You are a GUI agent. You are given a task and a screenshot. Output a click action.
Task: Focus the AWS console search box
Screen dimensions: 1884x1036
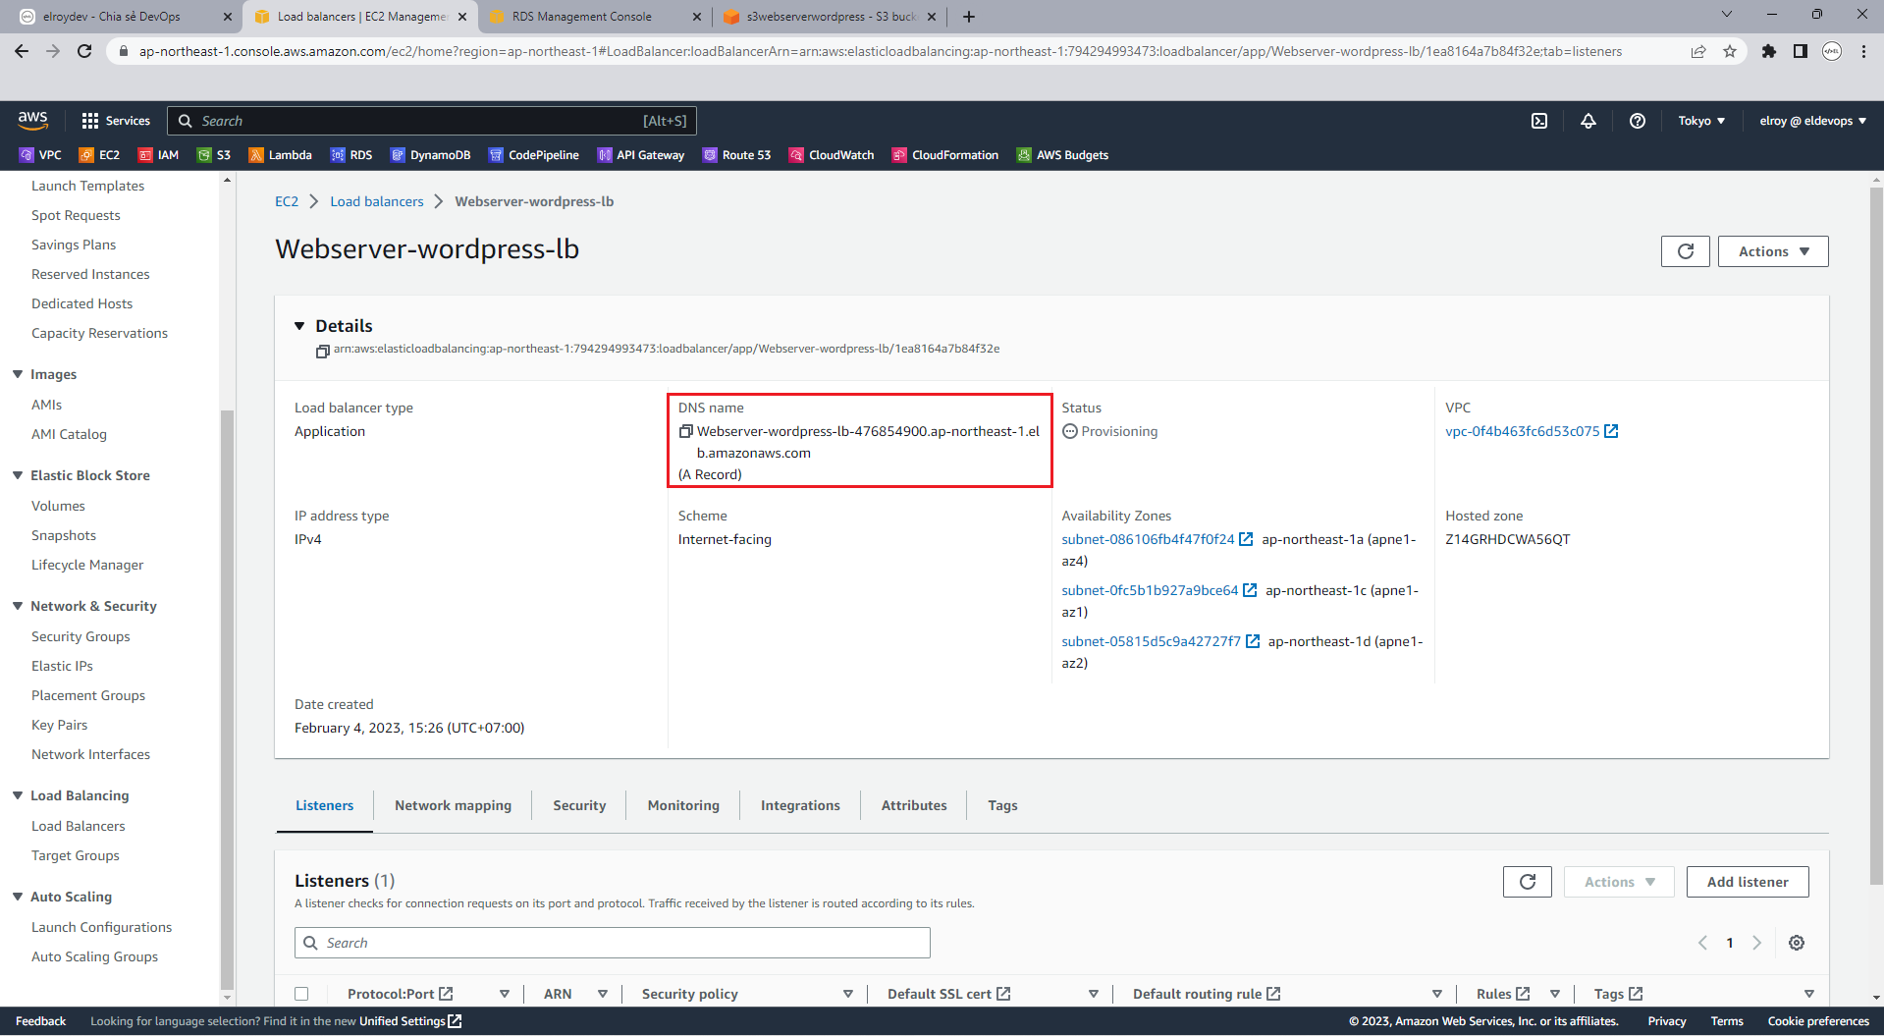pos(432,121)
